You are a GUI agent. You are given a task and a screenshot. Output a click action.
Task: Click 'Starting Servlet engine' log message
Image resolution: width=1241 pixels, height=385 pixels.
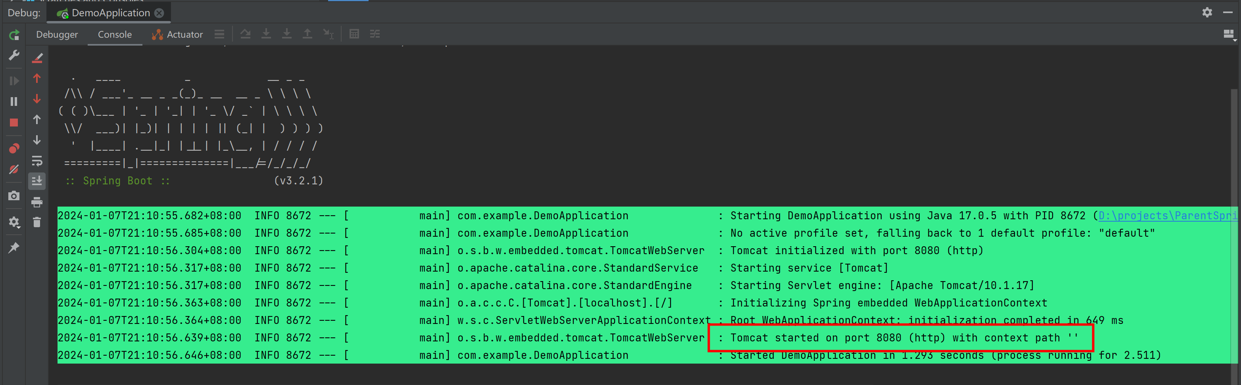pyautogui.click(x=882, y=285)
